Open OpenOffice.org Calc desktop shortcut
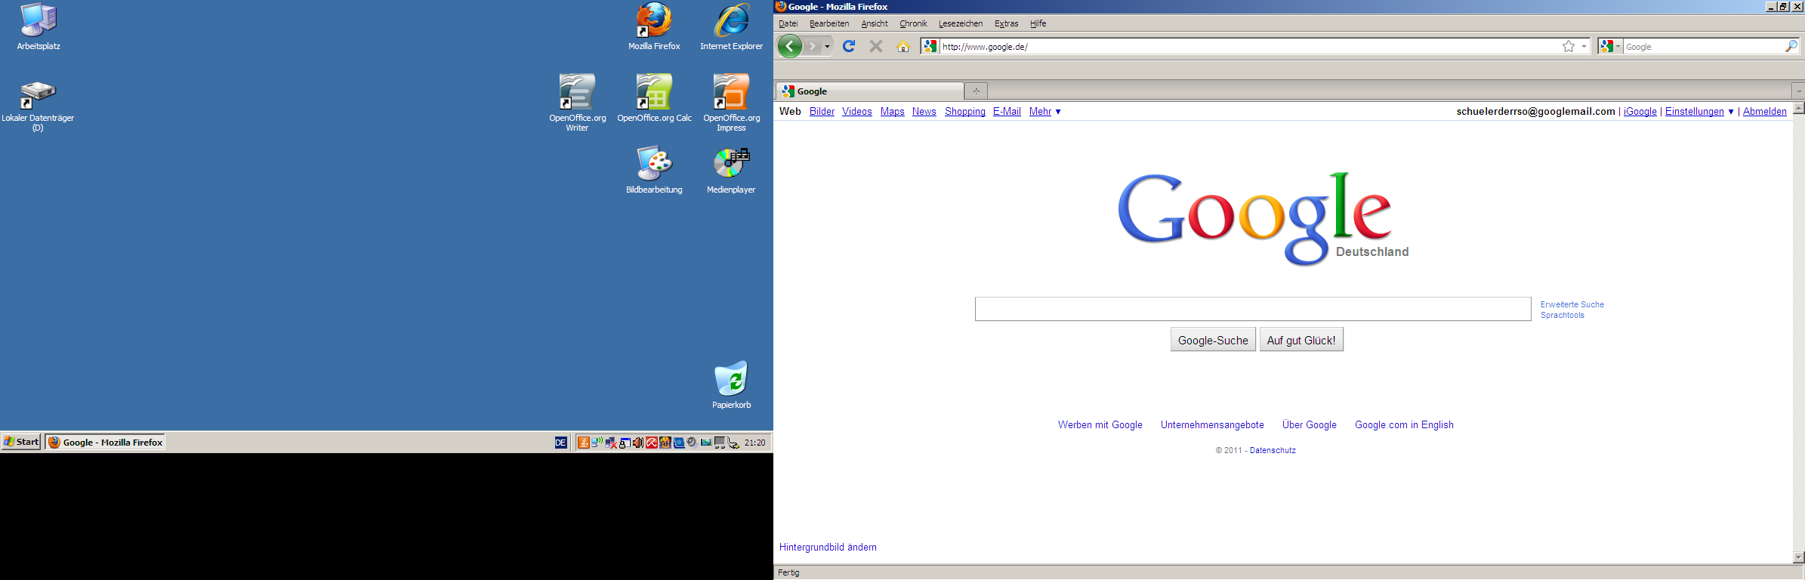This screenshot has width=1805, height=580. (654, 93)
